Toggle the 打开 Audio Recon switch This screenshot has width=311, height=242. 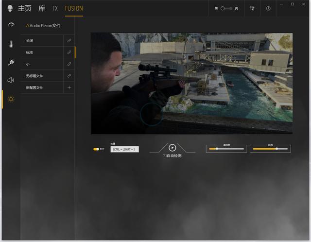pyautogui.click(x=96, y=149)
